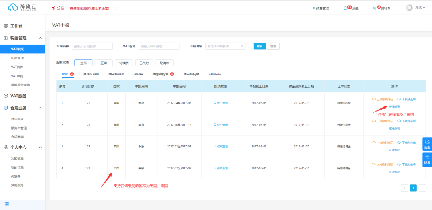Click the 合规业务 section icon

(6, 108)
